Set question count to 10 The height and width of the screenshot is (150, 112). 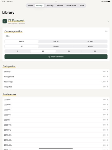coord(17,51)
